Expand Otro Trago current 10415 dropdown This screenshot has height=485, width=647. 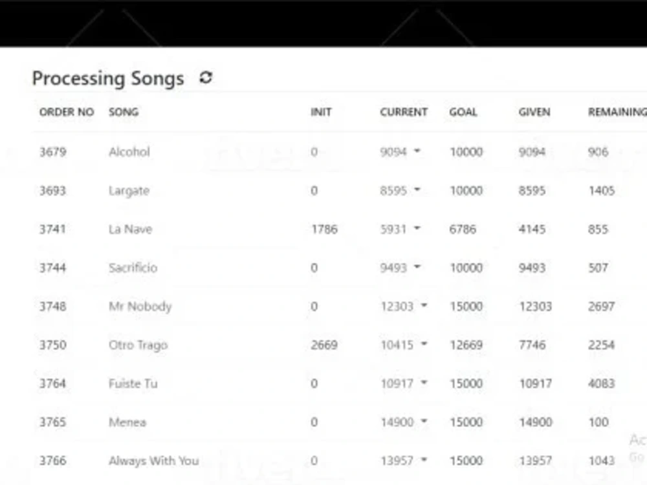(424, 344)
